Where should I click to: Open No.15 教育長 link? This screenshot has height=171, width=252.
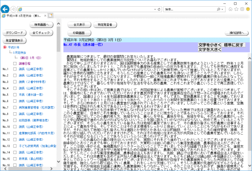point(31,159)
